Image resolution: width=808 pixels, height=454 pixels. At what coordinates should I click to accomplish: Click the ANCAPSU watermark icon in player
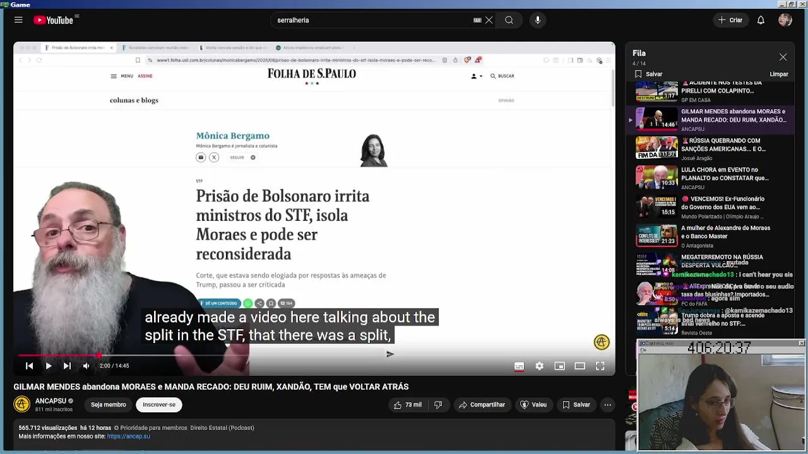pyautogui.click(x=602, y=342)
